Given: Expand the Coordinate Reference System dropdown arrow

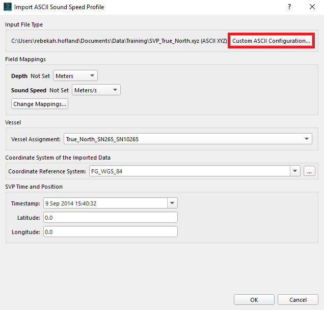Looking at the screenshot, I should [x=295, y=171].
